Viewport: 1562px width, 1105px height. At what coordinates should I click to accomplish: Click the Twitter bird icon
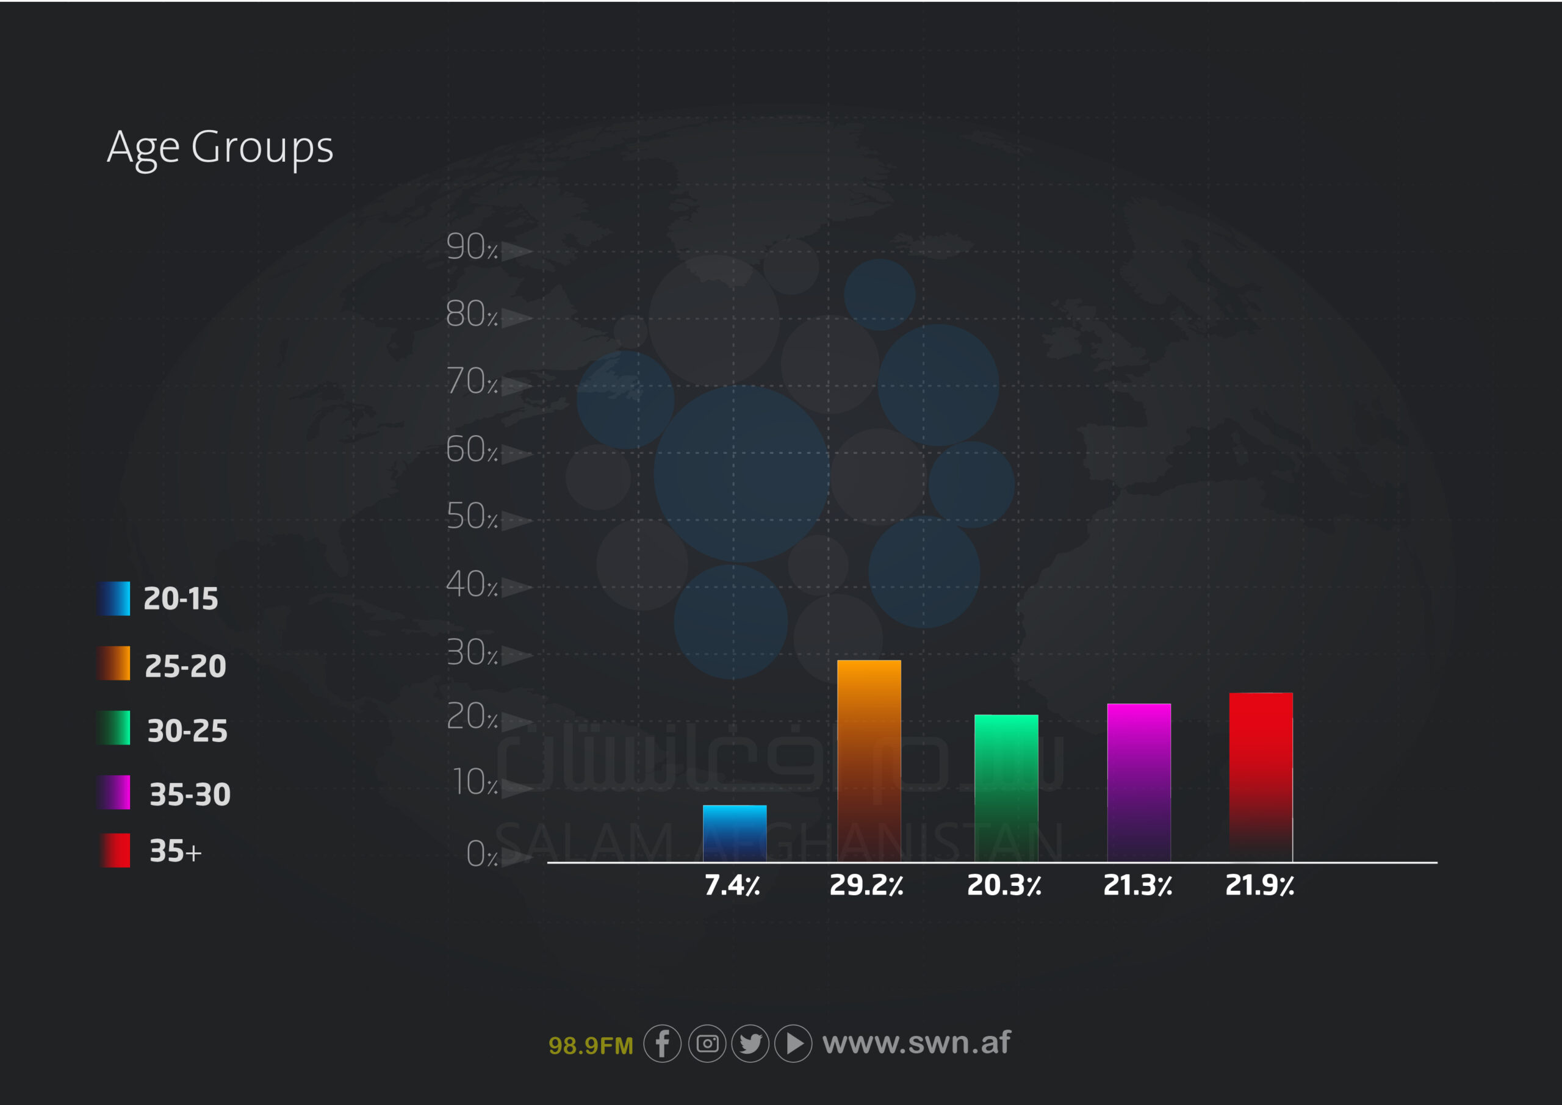tap(750, 1043)
